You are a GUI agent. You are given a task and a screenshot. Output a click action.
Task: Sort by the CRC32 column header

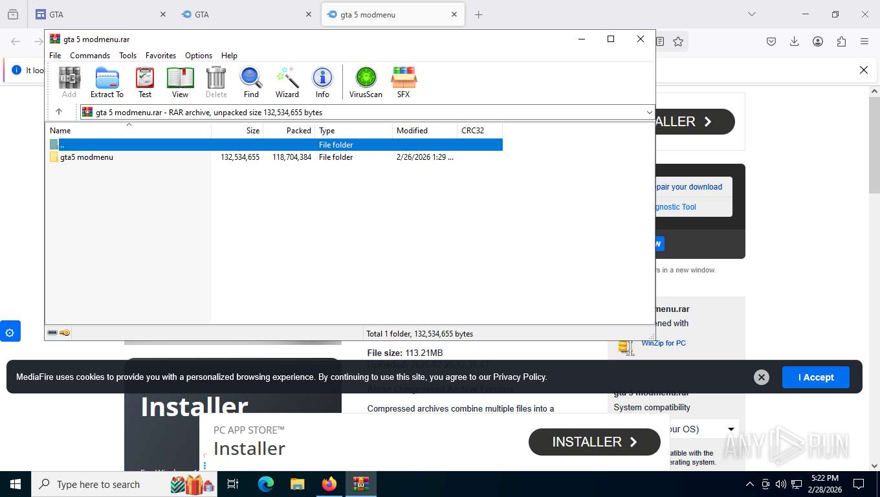coord(480,131)
